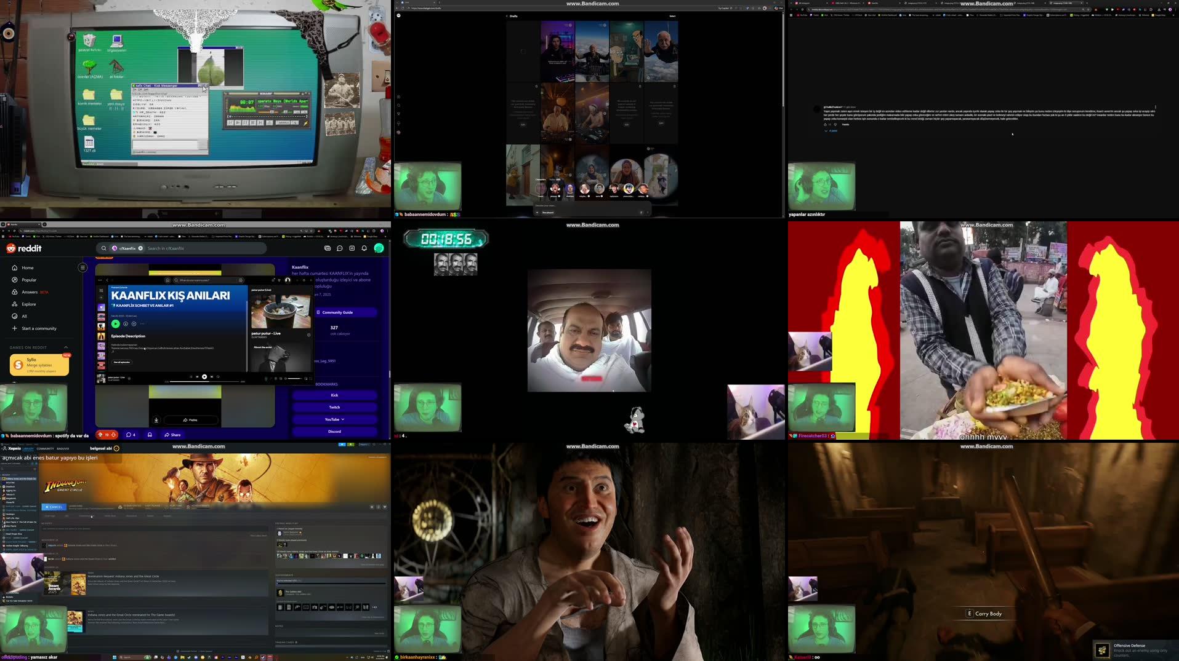
Task: Select Answers in the Reddit navigation menu
Action: coord(30,292)
